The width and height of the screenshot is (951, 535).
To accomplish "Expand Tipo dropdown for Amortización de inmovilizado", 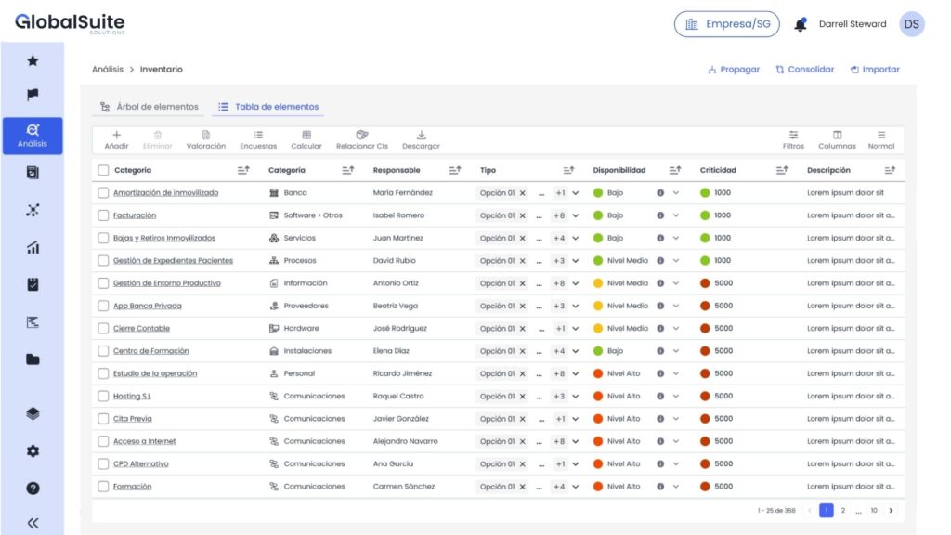I will click(576, 193).
